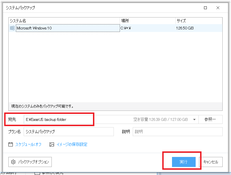Close the システムバックアップ dialog

[x=218, y=8]
